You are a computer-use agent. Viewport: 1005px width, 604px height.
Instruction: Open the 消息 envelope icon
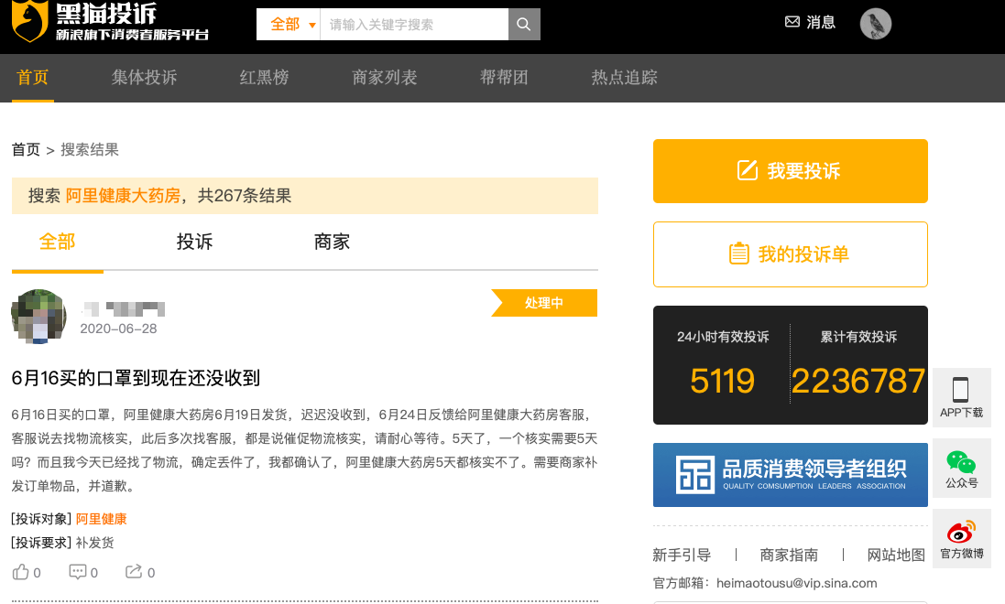792,22
